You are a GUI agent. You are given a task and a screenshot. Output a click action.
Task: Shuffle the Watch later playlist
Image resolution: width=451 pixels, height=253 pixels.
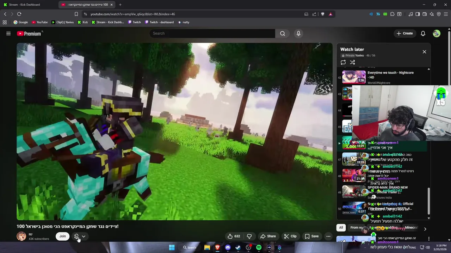pos(352,62)
